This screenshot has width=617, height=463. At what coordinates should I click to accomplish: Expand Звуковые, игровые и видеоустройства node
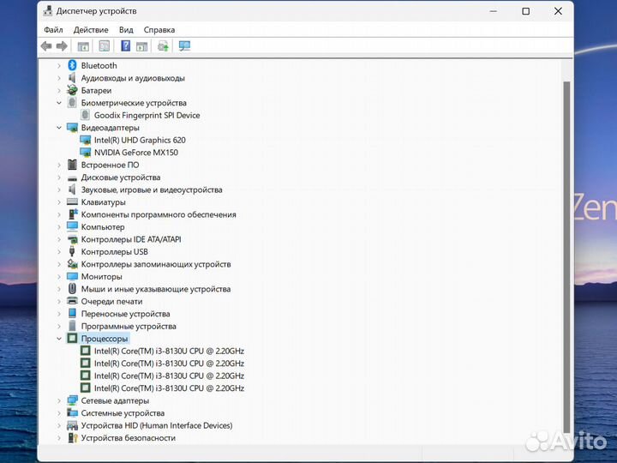pos(59,189)
